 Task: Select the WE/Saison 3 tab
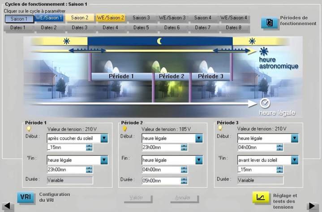[x=172, y=17]
